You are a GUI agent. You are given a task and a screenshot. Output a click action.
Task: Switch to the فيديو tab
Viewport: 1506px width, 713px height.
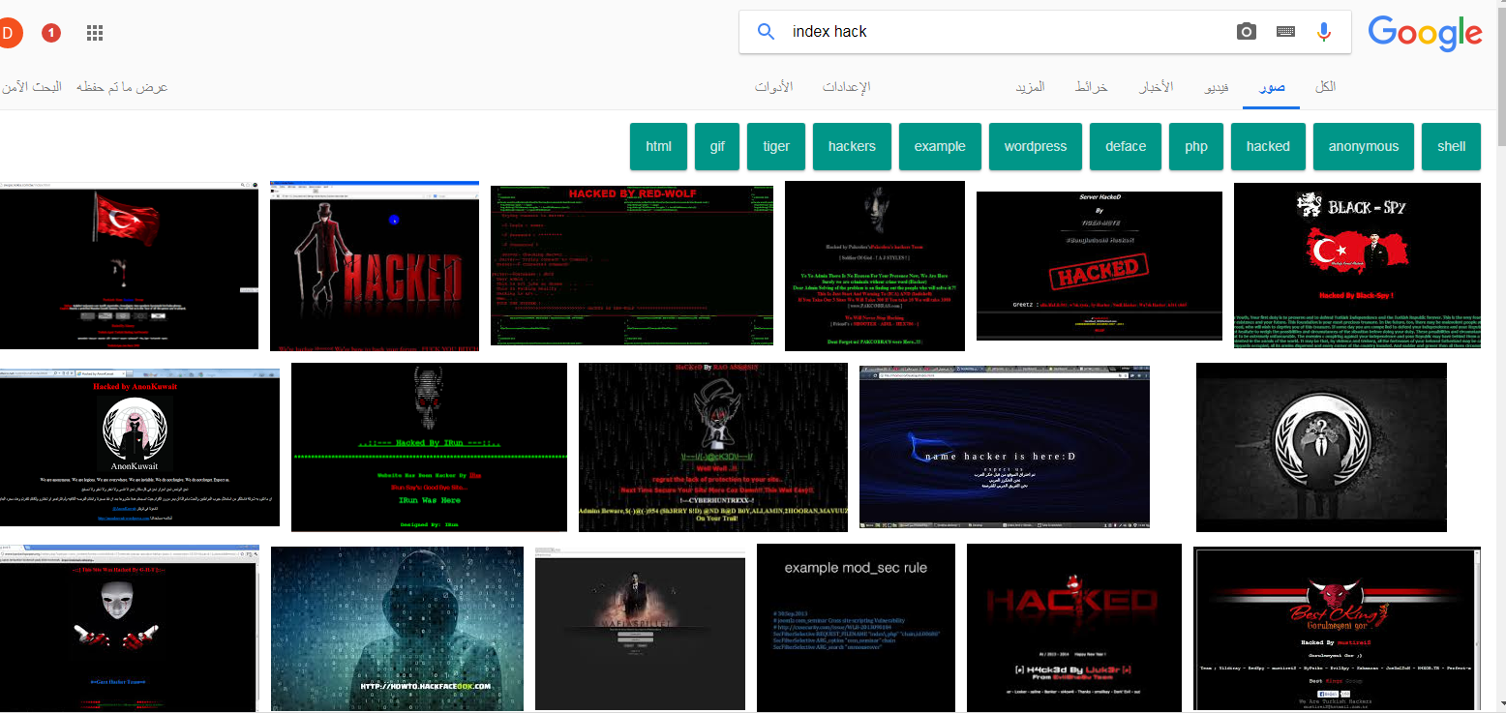[1217, 87]
